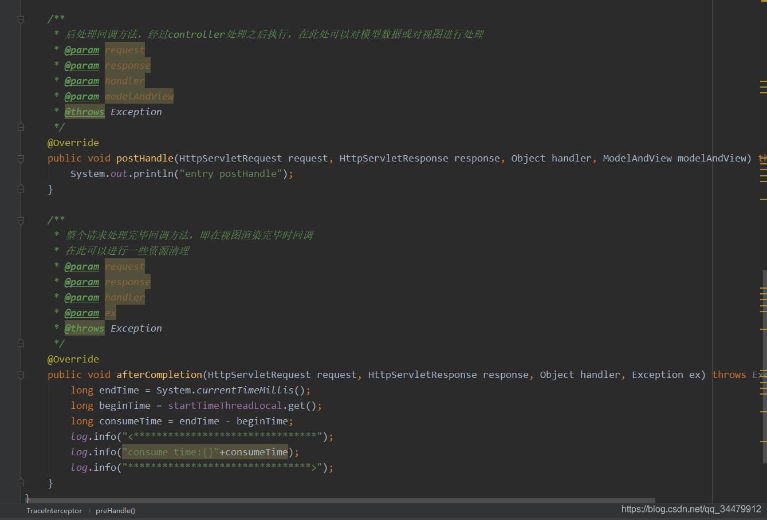The image size is (767, 520).
Task: Click println in the System.out line
Action: pyautogui.click(x=154, y=174)
